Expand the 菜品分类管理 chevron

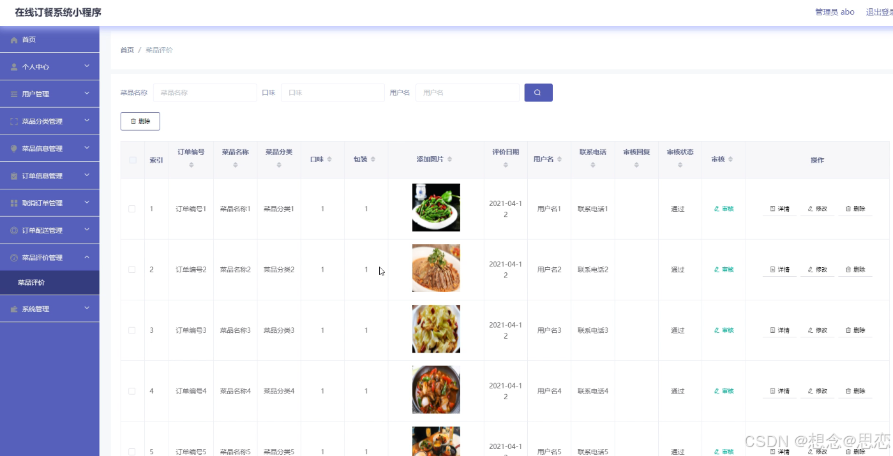(87, 121)
